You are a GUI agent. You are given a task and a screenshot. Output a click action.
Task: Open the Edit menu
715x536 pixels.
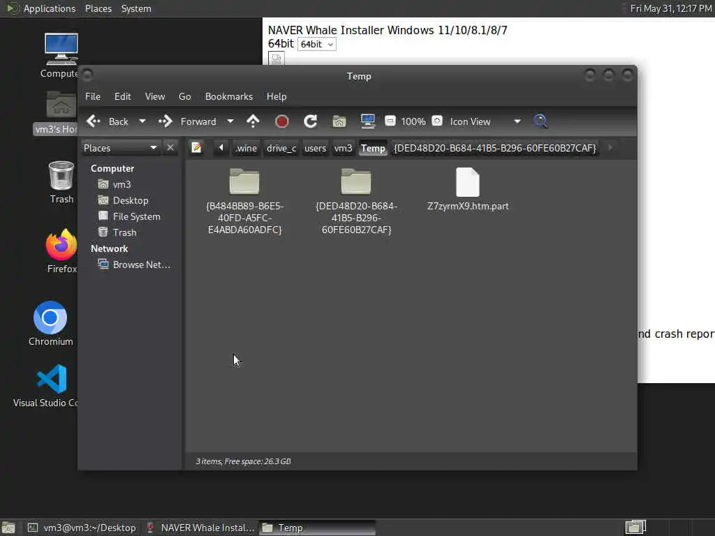pyautogui.click(x=122, y=96)
